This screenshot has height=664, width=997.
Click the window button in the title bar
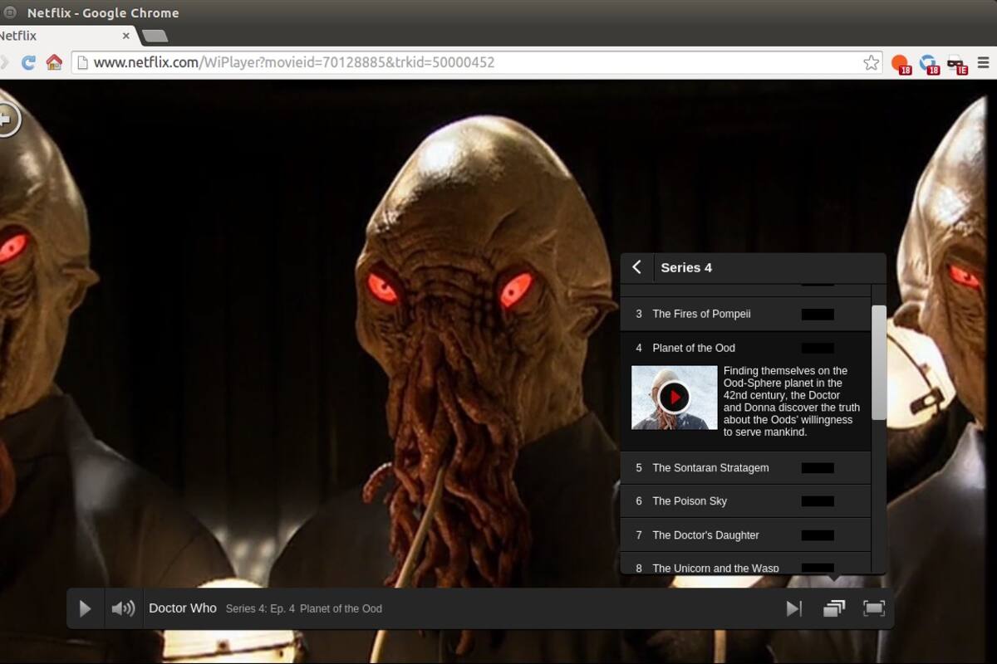[x=10, y=12]
